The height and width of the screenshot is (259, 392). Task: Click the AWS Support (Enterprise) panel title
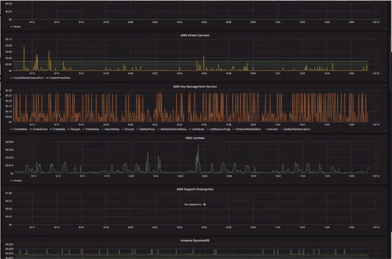click(194, 189)
